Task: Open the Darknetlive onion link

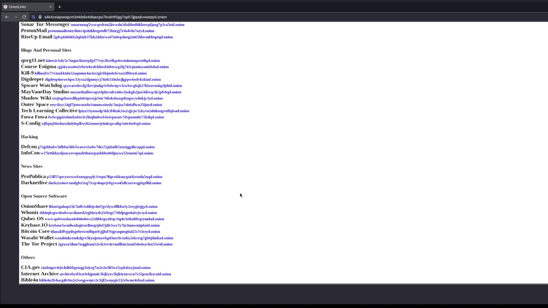Action: (105, 183)
